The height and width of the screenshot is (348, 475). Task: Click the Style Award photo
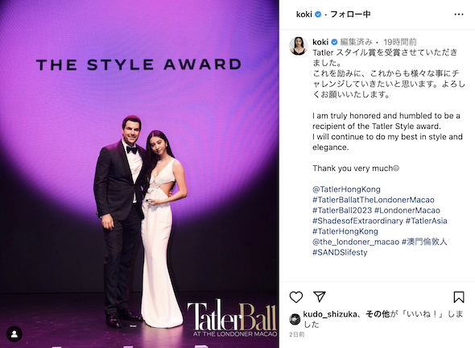pyautogui.click(x=139, y=174)
